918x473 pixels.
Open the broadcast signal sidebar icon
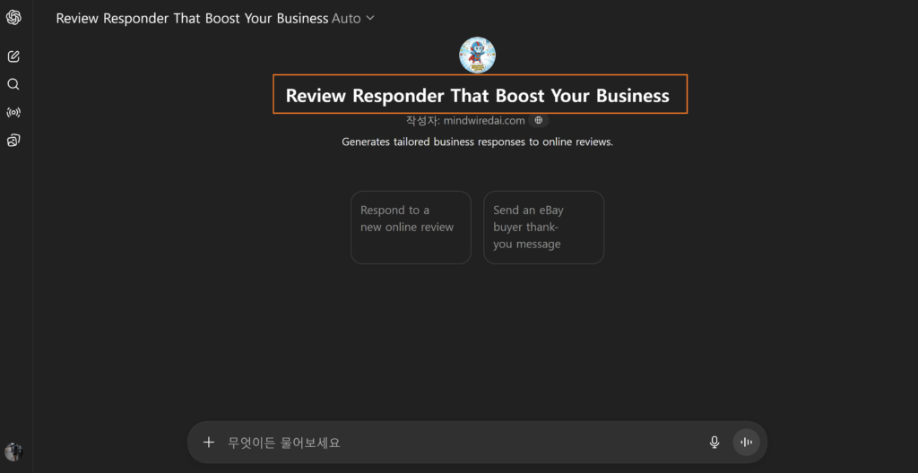click(x=13, y=112)
